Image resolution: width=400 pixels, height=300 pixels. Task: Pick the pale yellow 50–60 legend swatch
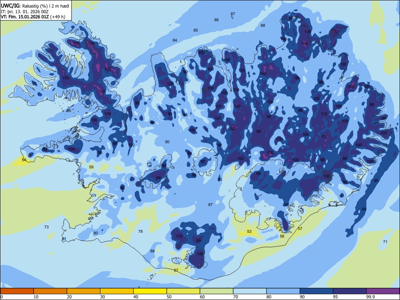click(184, 291)
